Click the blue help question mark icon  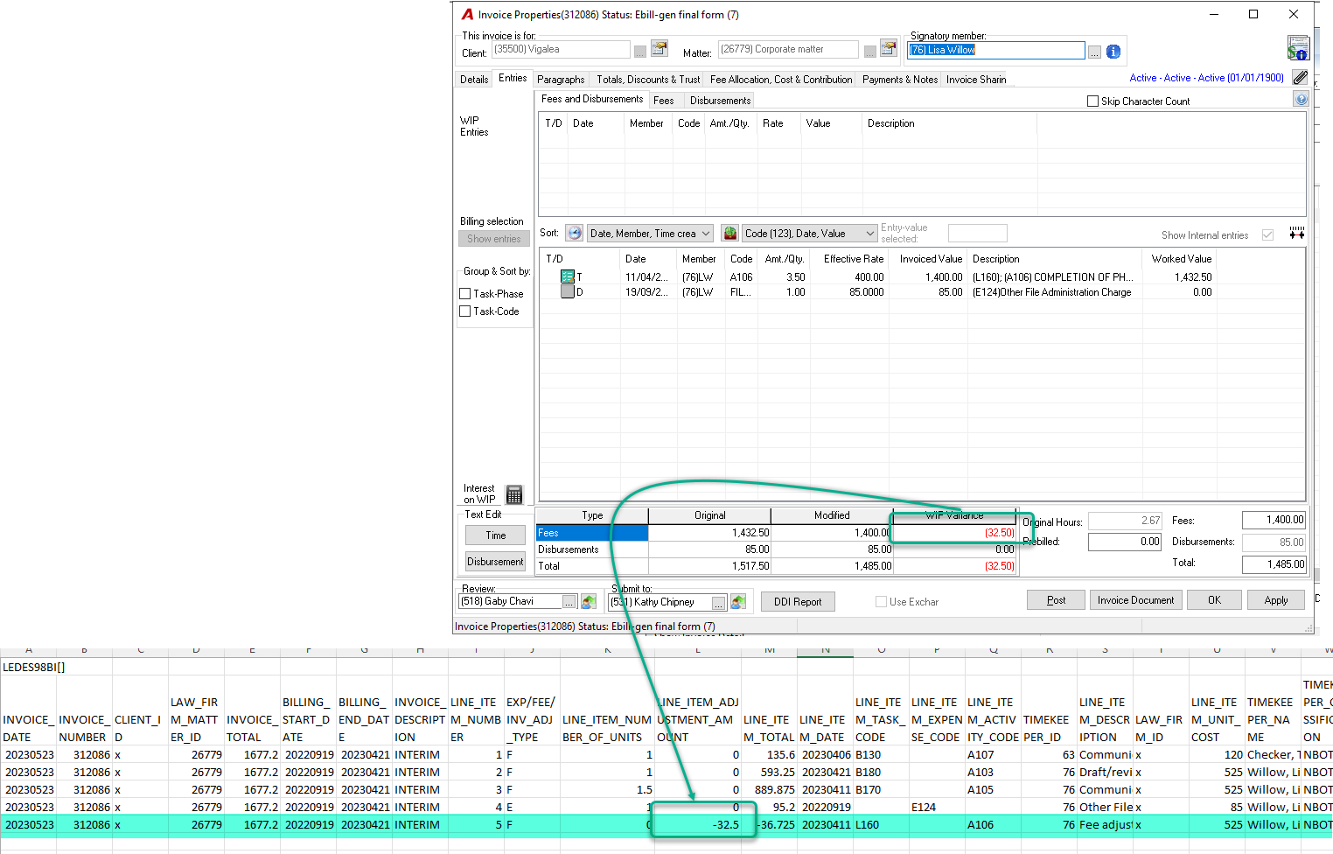(1302, 100)
